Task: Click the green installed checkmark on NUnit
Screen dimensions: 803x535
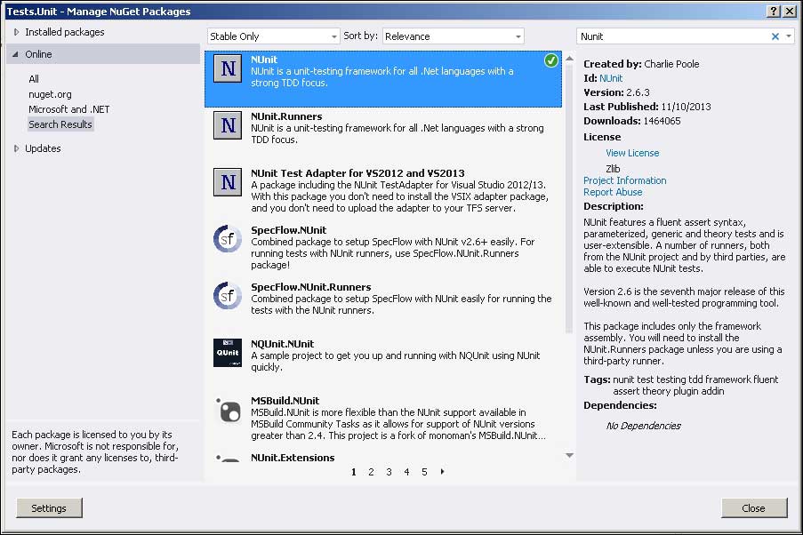Action: click(x=551, y=60)
